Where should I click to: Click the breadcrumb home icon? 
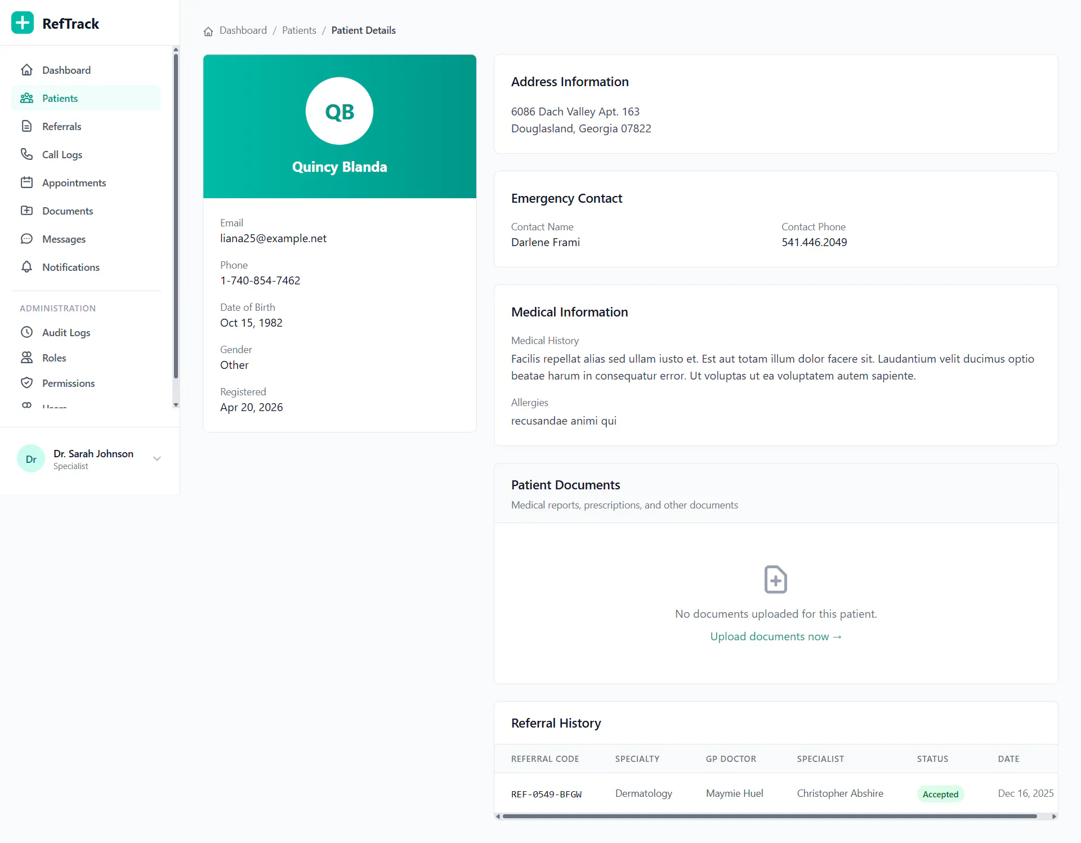208,31
